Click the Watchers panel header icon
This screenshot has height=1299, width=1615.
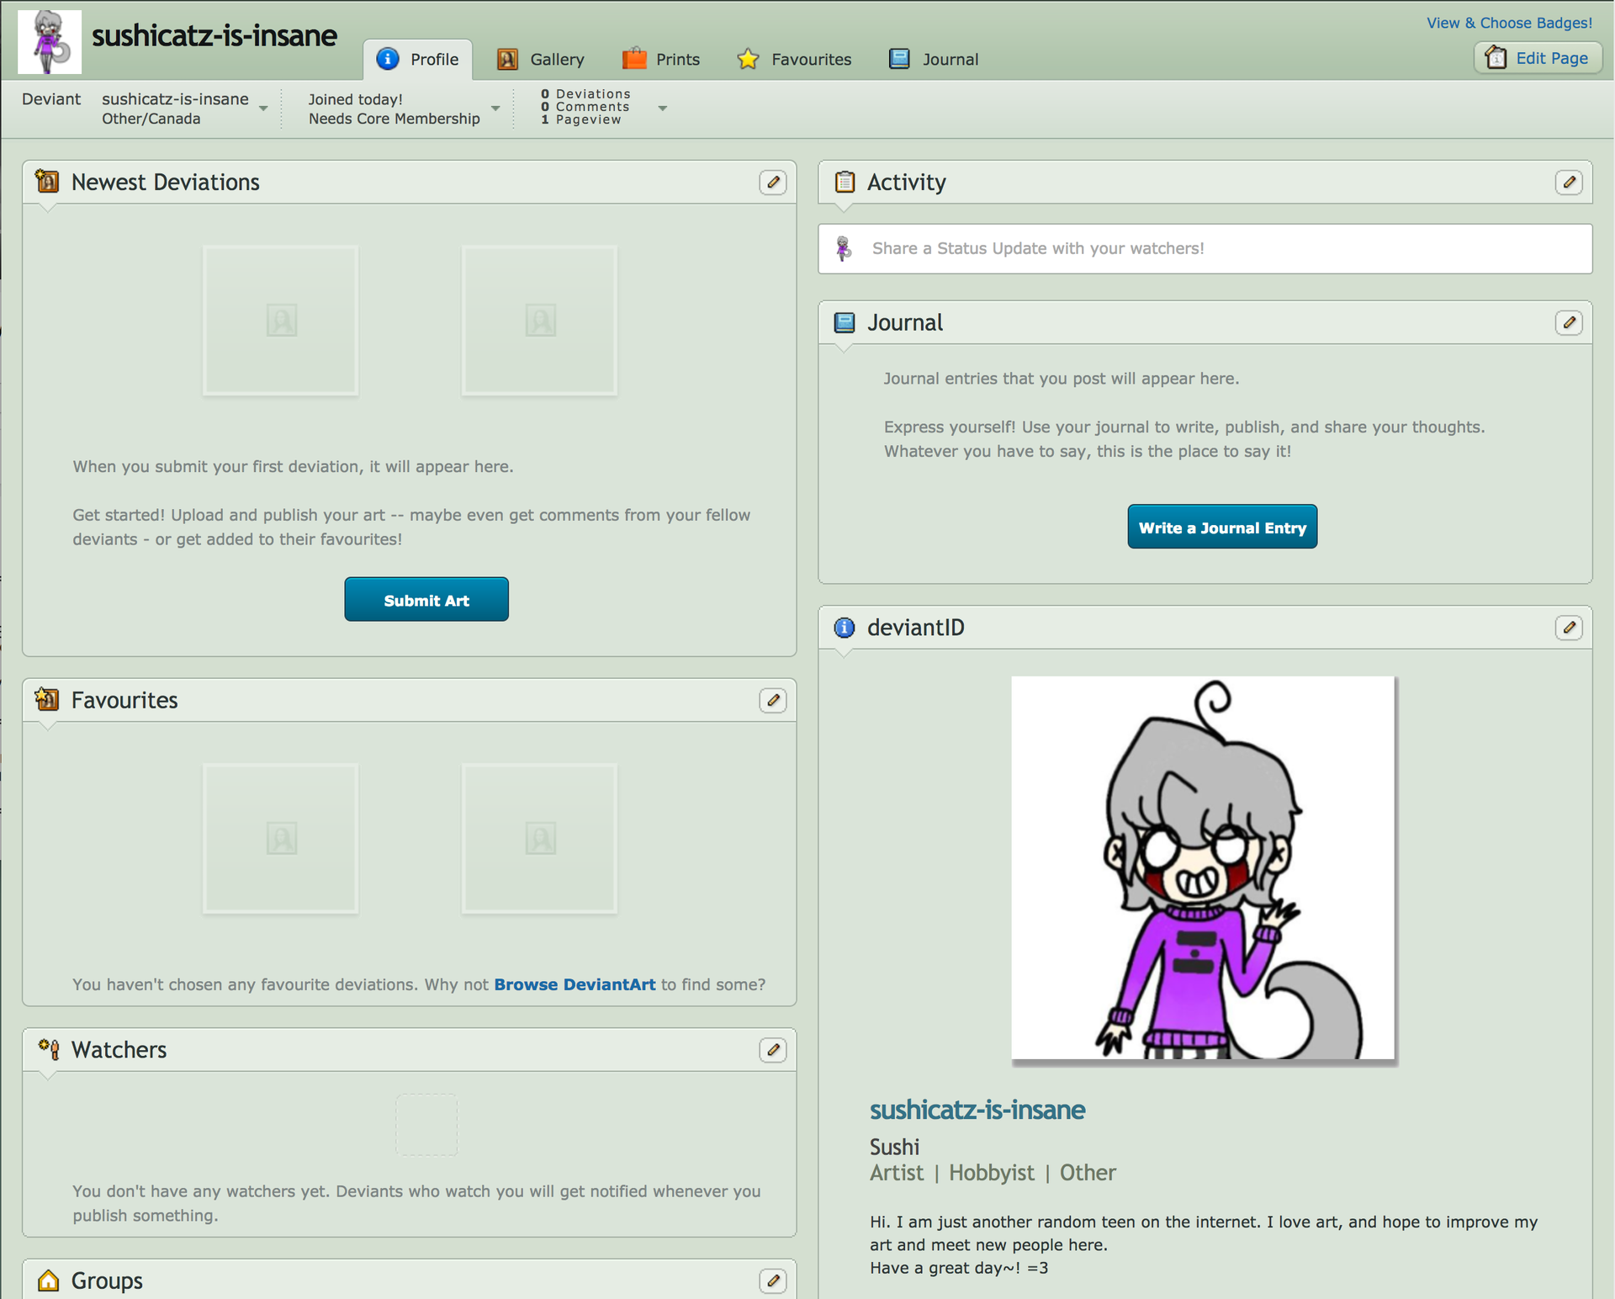49,1049
